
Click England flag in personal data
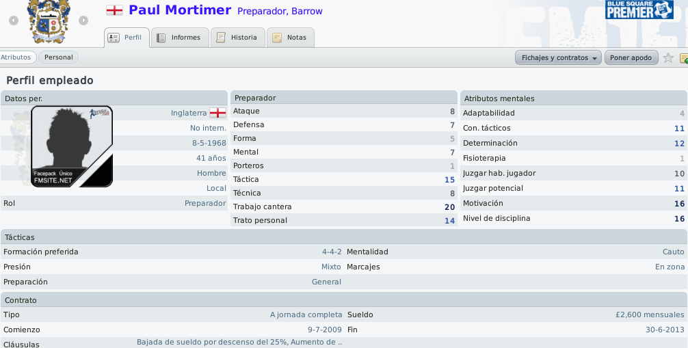click(x=217, y=113)
